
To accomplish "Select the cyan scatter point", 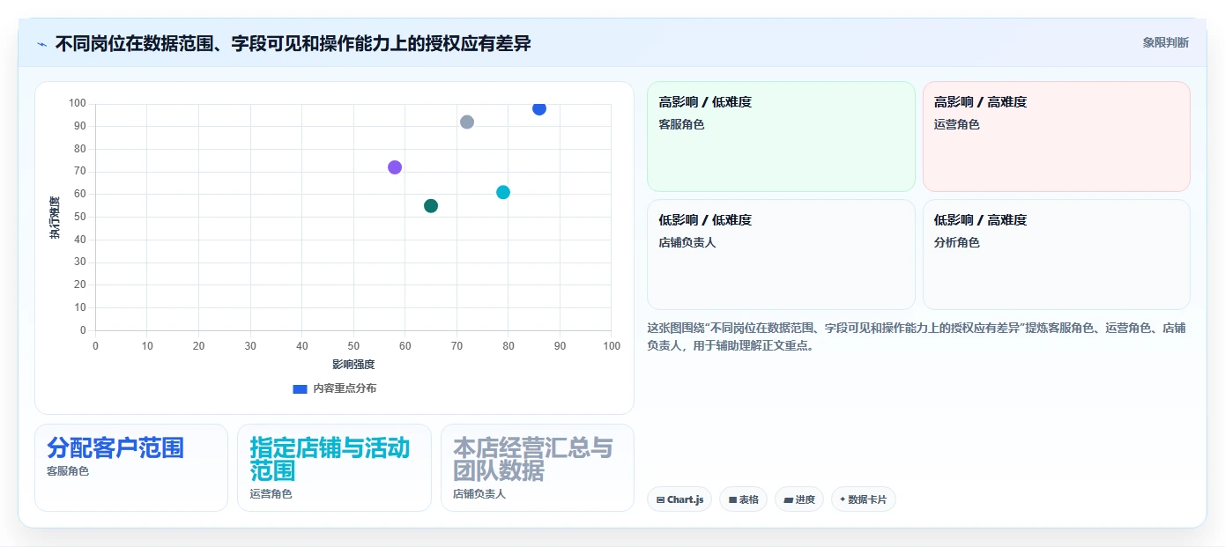I will (503, 192).
